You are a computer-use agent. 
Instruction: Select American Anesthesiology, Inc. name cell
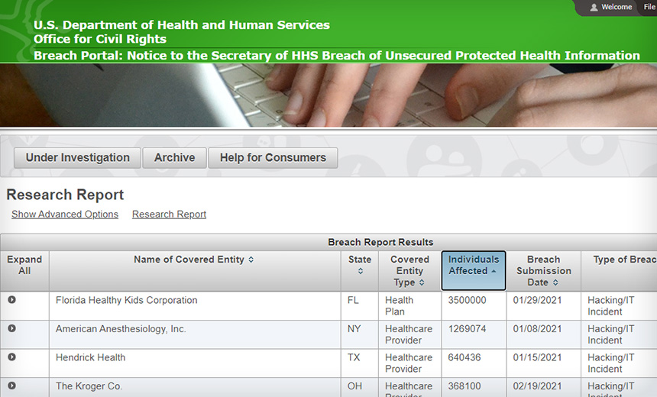pos(195,334)
